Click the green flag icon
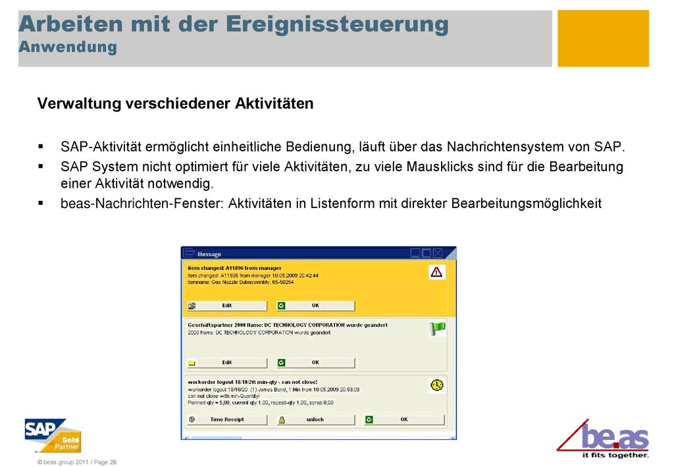The image size is (674, 467). click(x=437, y=329)
